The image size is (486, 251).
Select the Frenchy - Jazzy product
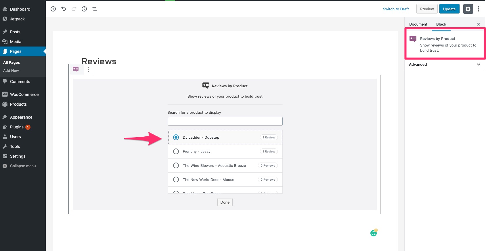click(x=225, y=151)
